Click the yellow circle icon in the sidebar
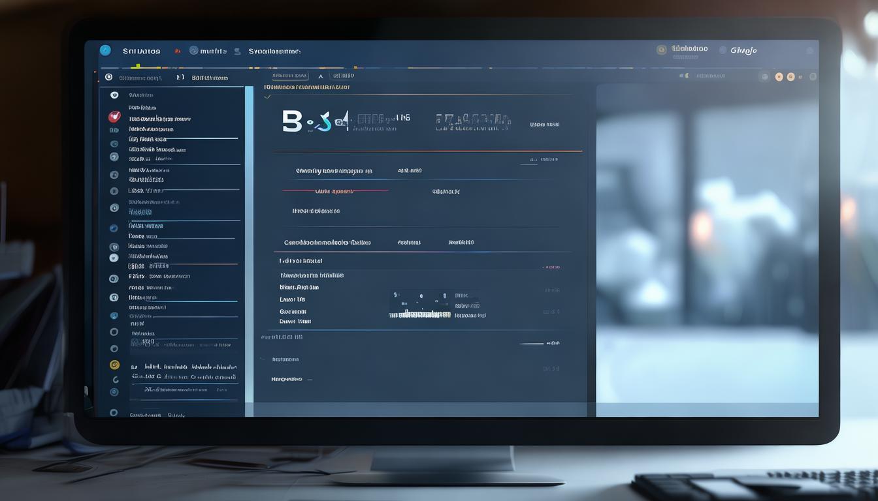 pos(114,364)
